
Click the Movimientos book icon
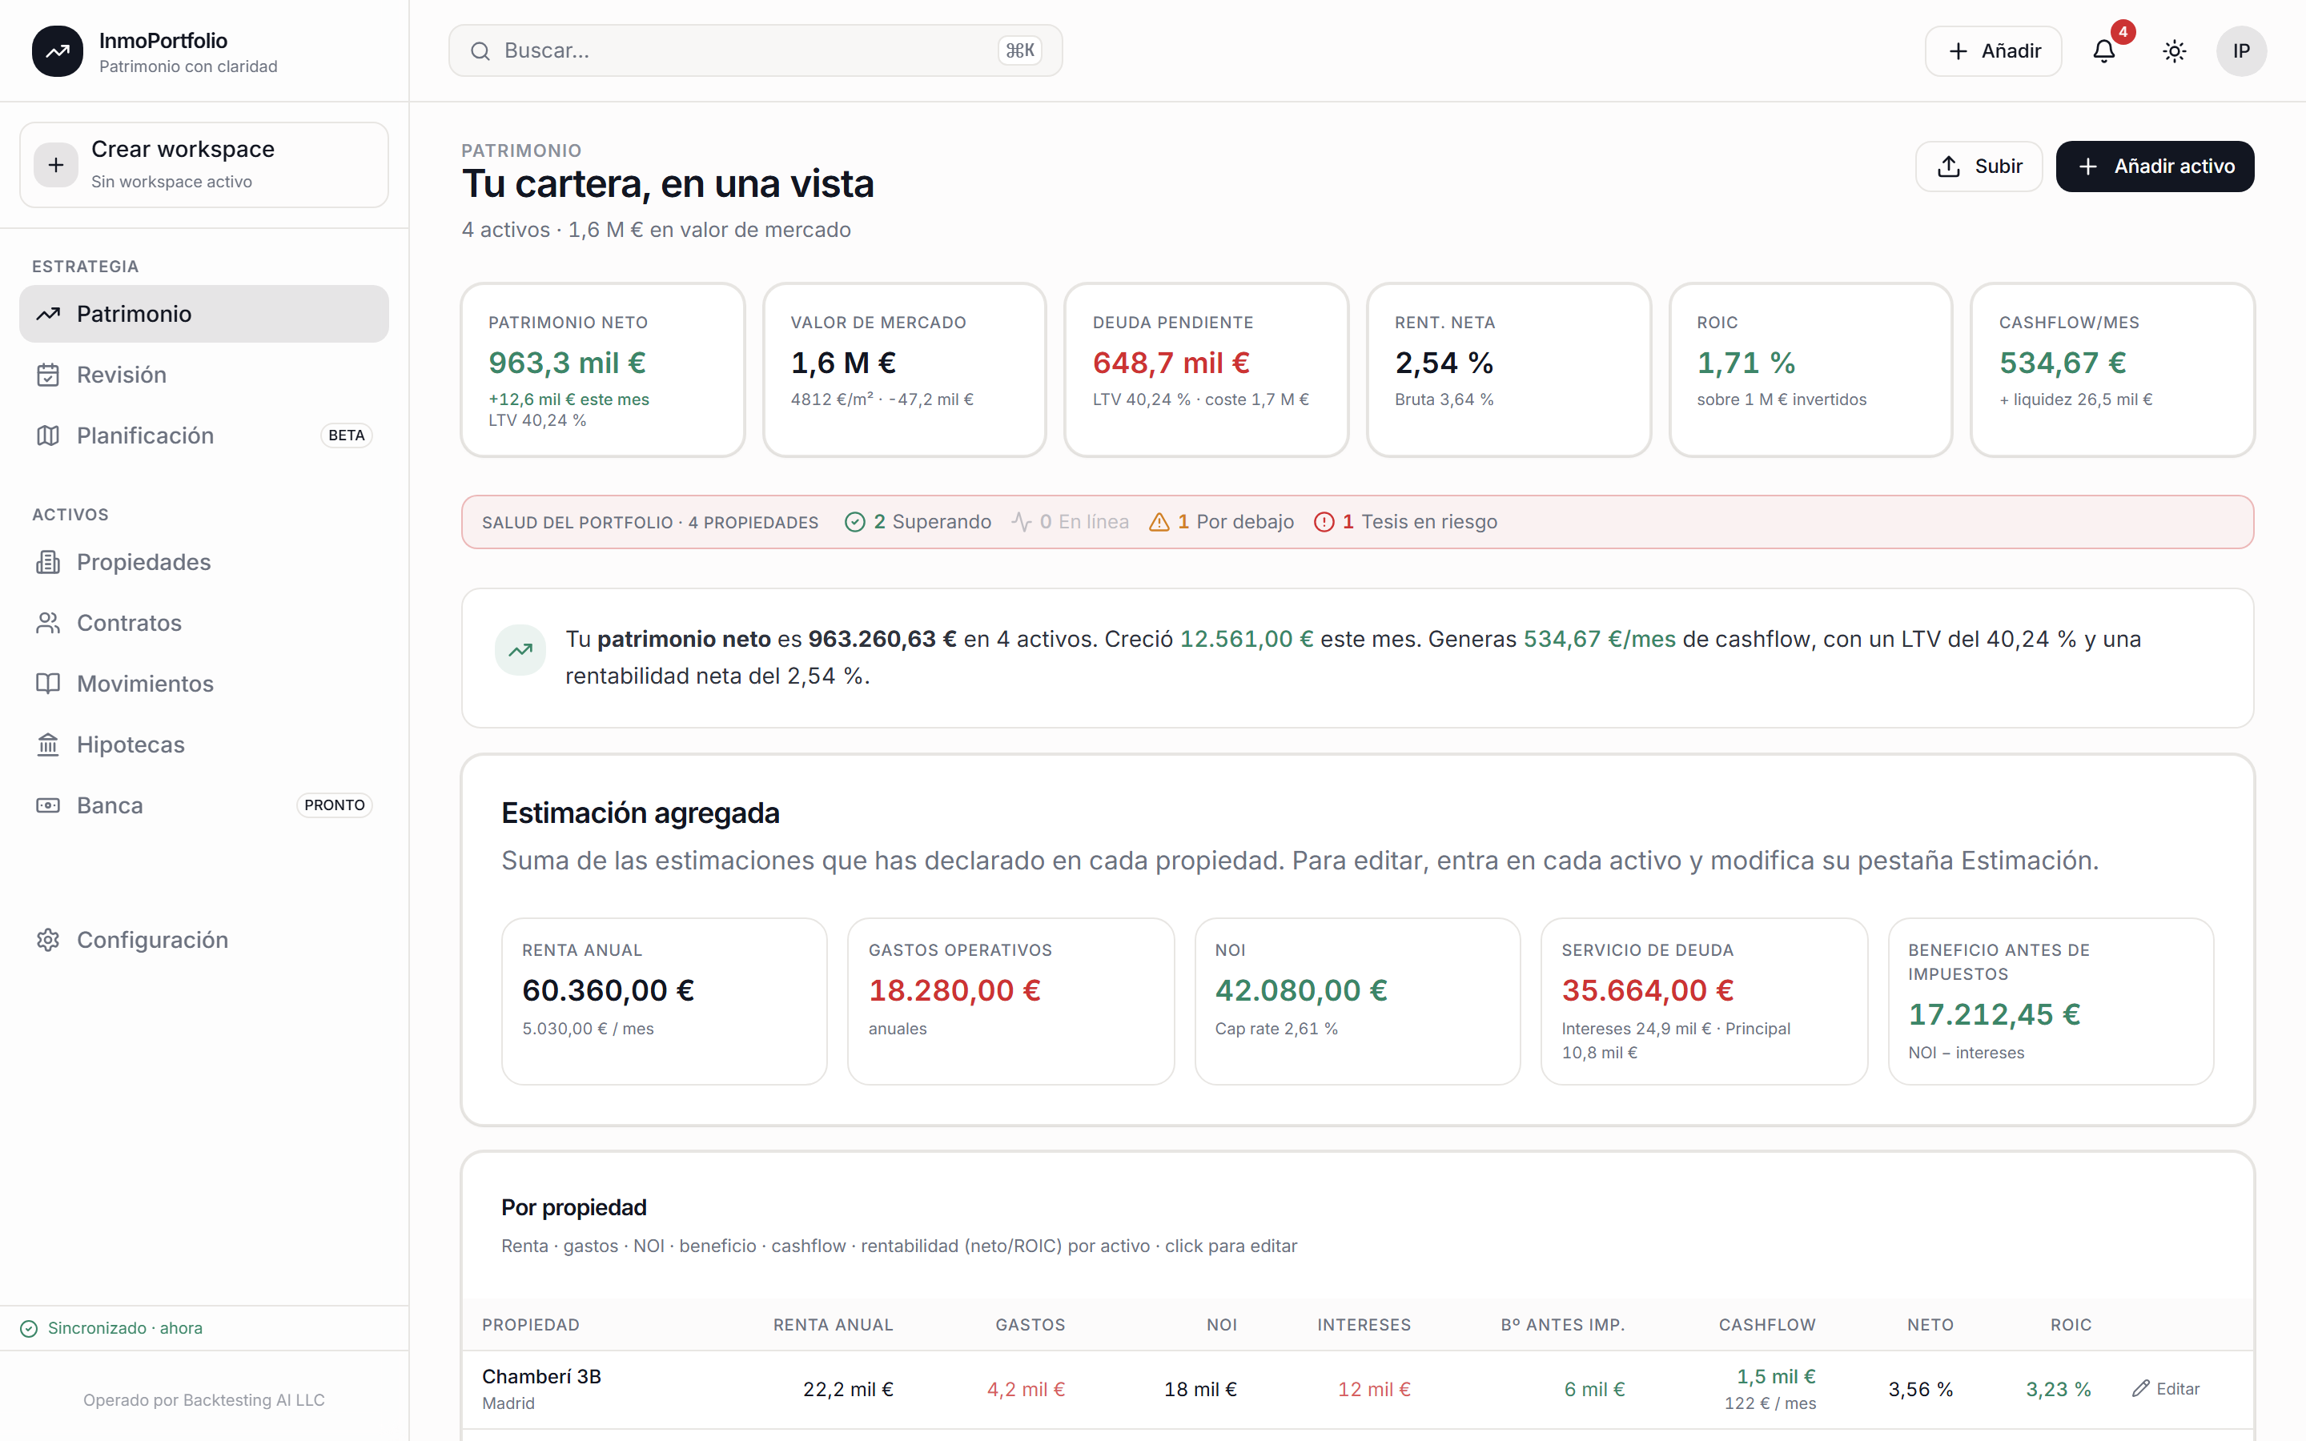[x=49, y=684]
